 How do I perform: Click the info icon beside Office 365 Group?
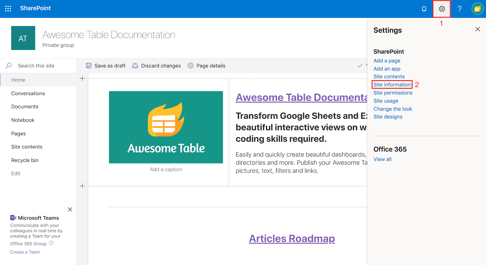click(x=51, y=243)
